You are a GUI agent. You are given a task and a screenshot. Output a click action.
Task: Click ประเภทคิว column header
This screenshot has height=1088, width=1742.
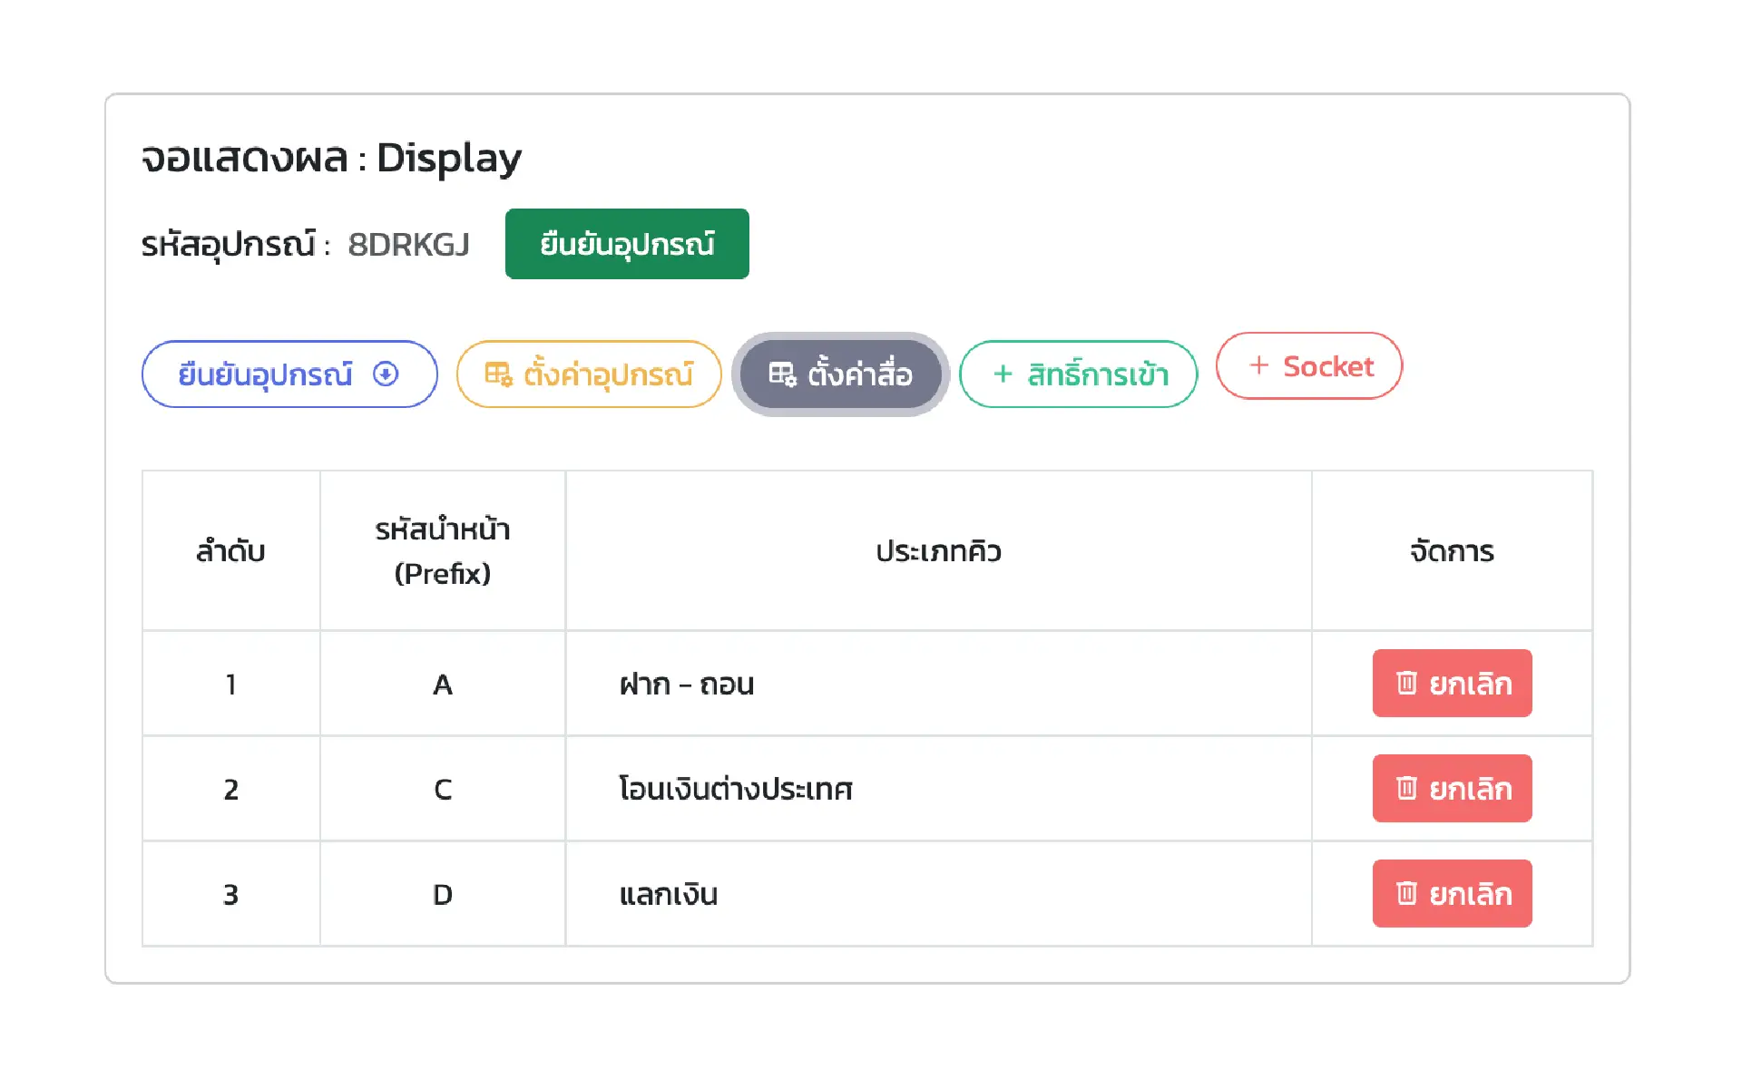point(938,551)
